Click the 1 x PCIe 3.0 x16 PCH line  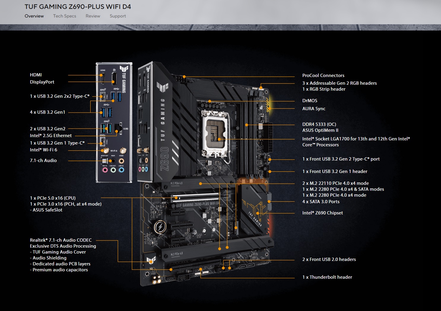click(66, 204)
